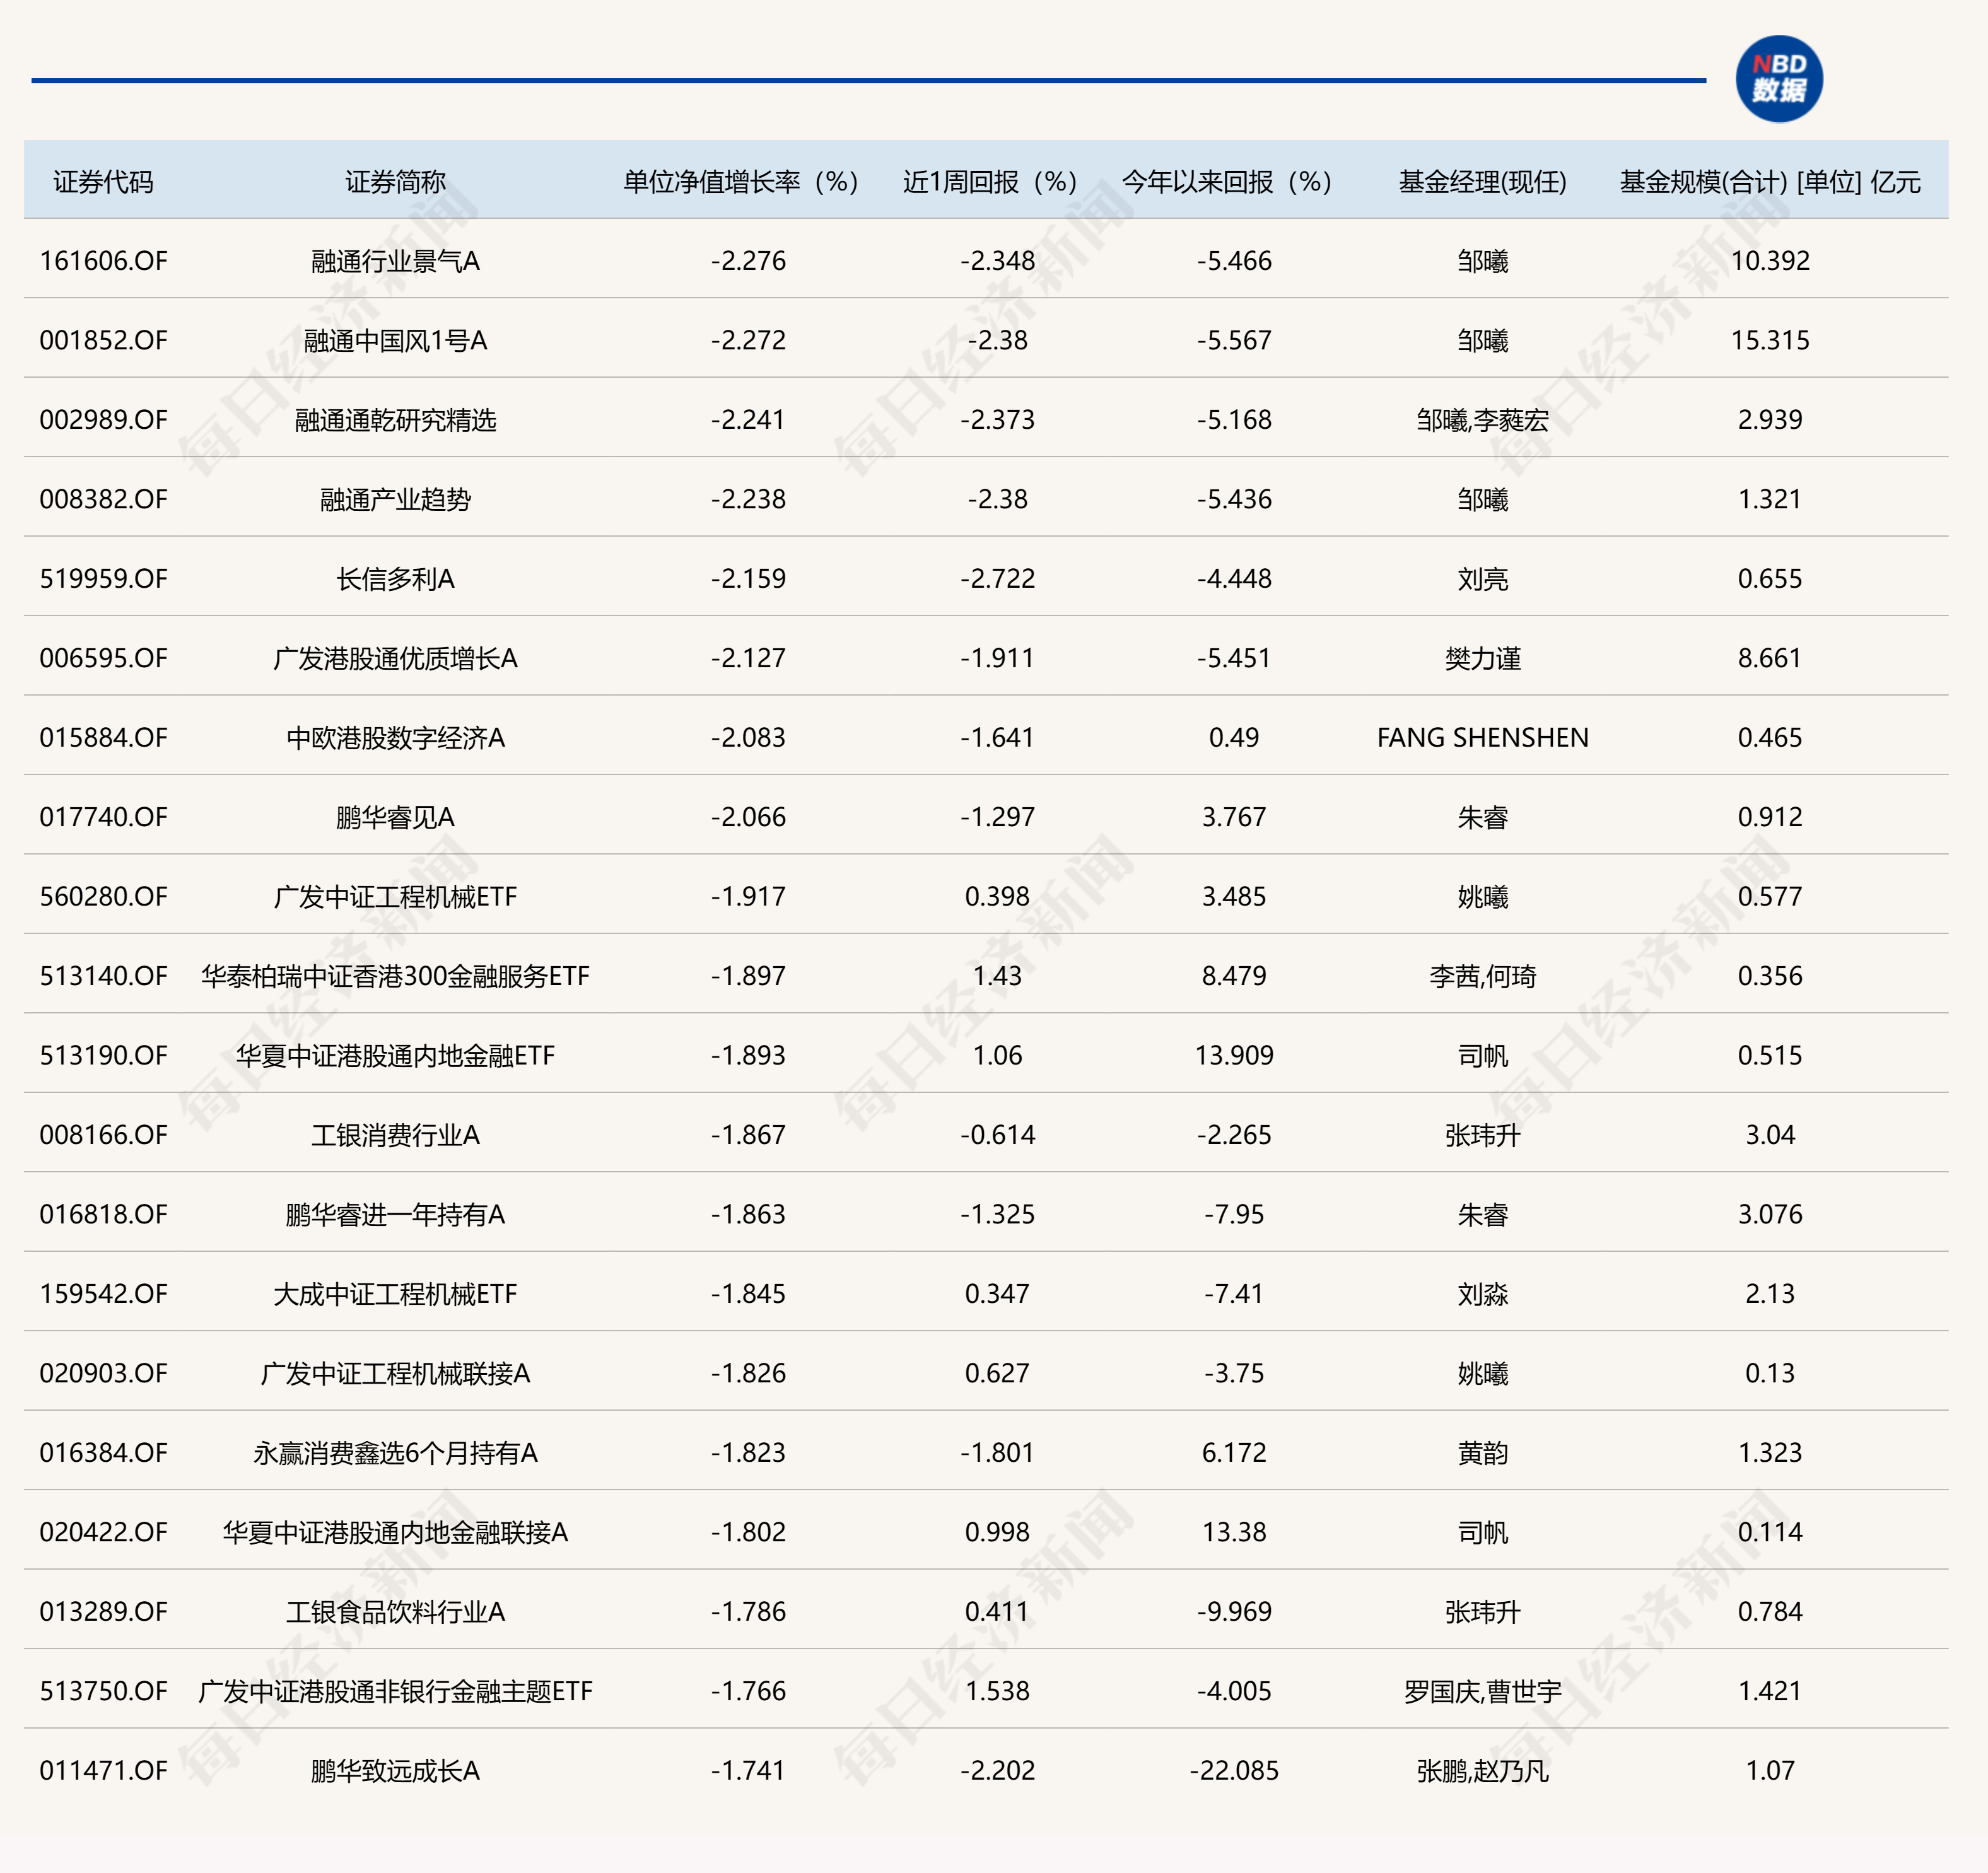1988x1873 pixels.
Task: Click weekly return value -2.722
Action: (x=997, y=579)
